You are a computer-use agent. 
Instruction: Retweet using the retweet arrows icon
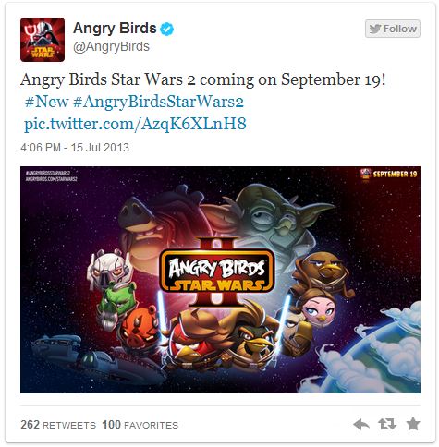pyautogui.click(x=387, y=424)
